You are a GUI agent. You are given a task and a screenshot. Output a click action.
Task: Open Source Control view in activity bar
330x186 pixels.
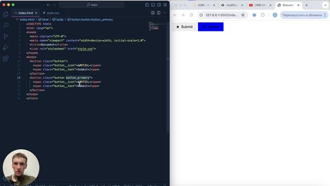(6, 36)
